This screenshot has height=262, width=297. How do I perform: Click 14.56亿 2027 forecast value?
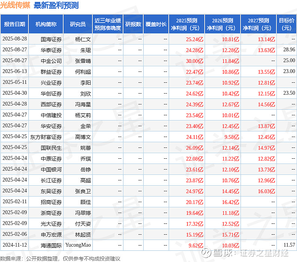coord(266,104)
